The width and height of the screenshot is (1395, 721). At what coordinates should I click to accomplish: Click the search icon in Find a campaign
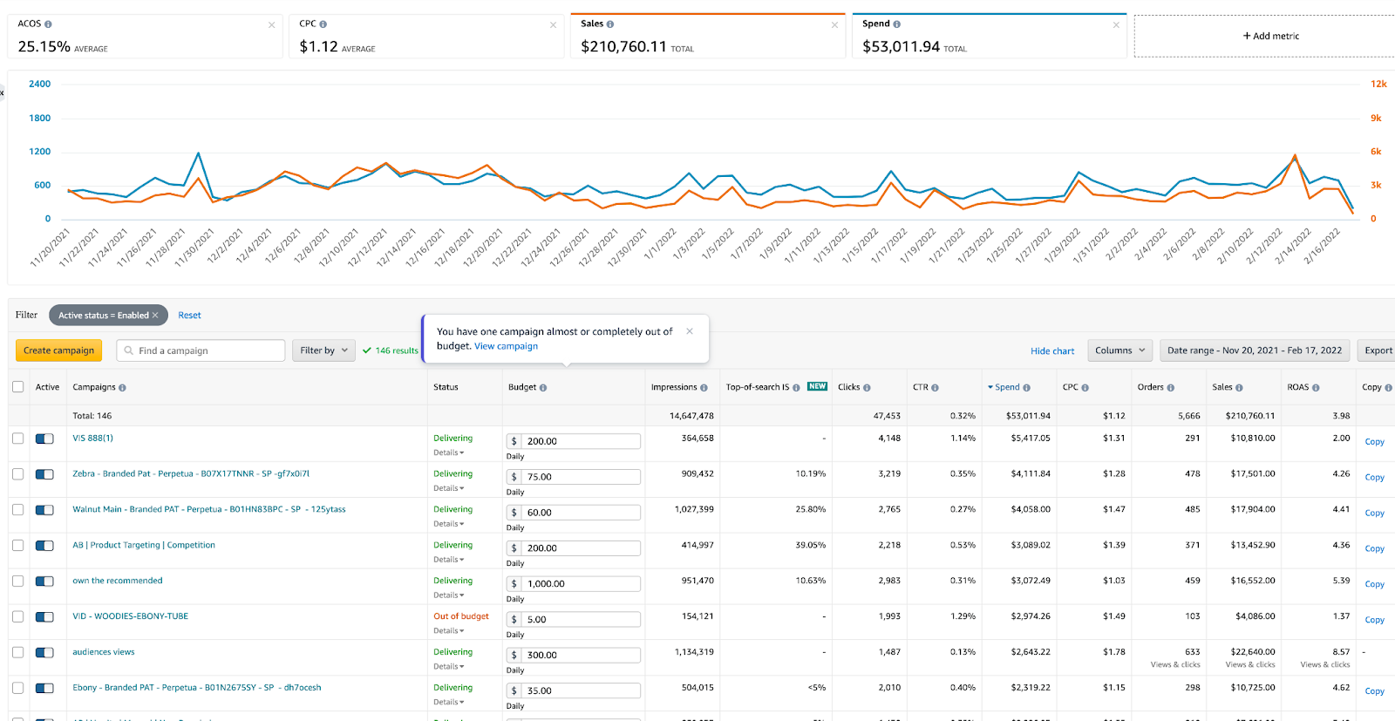[x=129, y=350]
